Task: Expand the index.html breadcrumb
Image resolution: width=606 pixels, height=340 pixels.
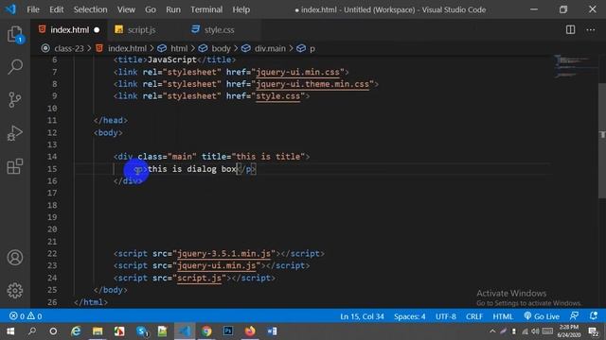Action: [x=127, y=48]
